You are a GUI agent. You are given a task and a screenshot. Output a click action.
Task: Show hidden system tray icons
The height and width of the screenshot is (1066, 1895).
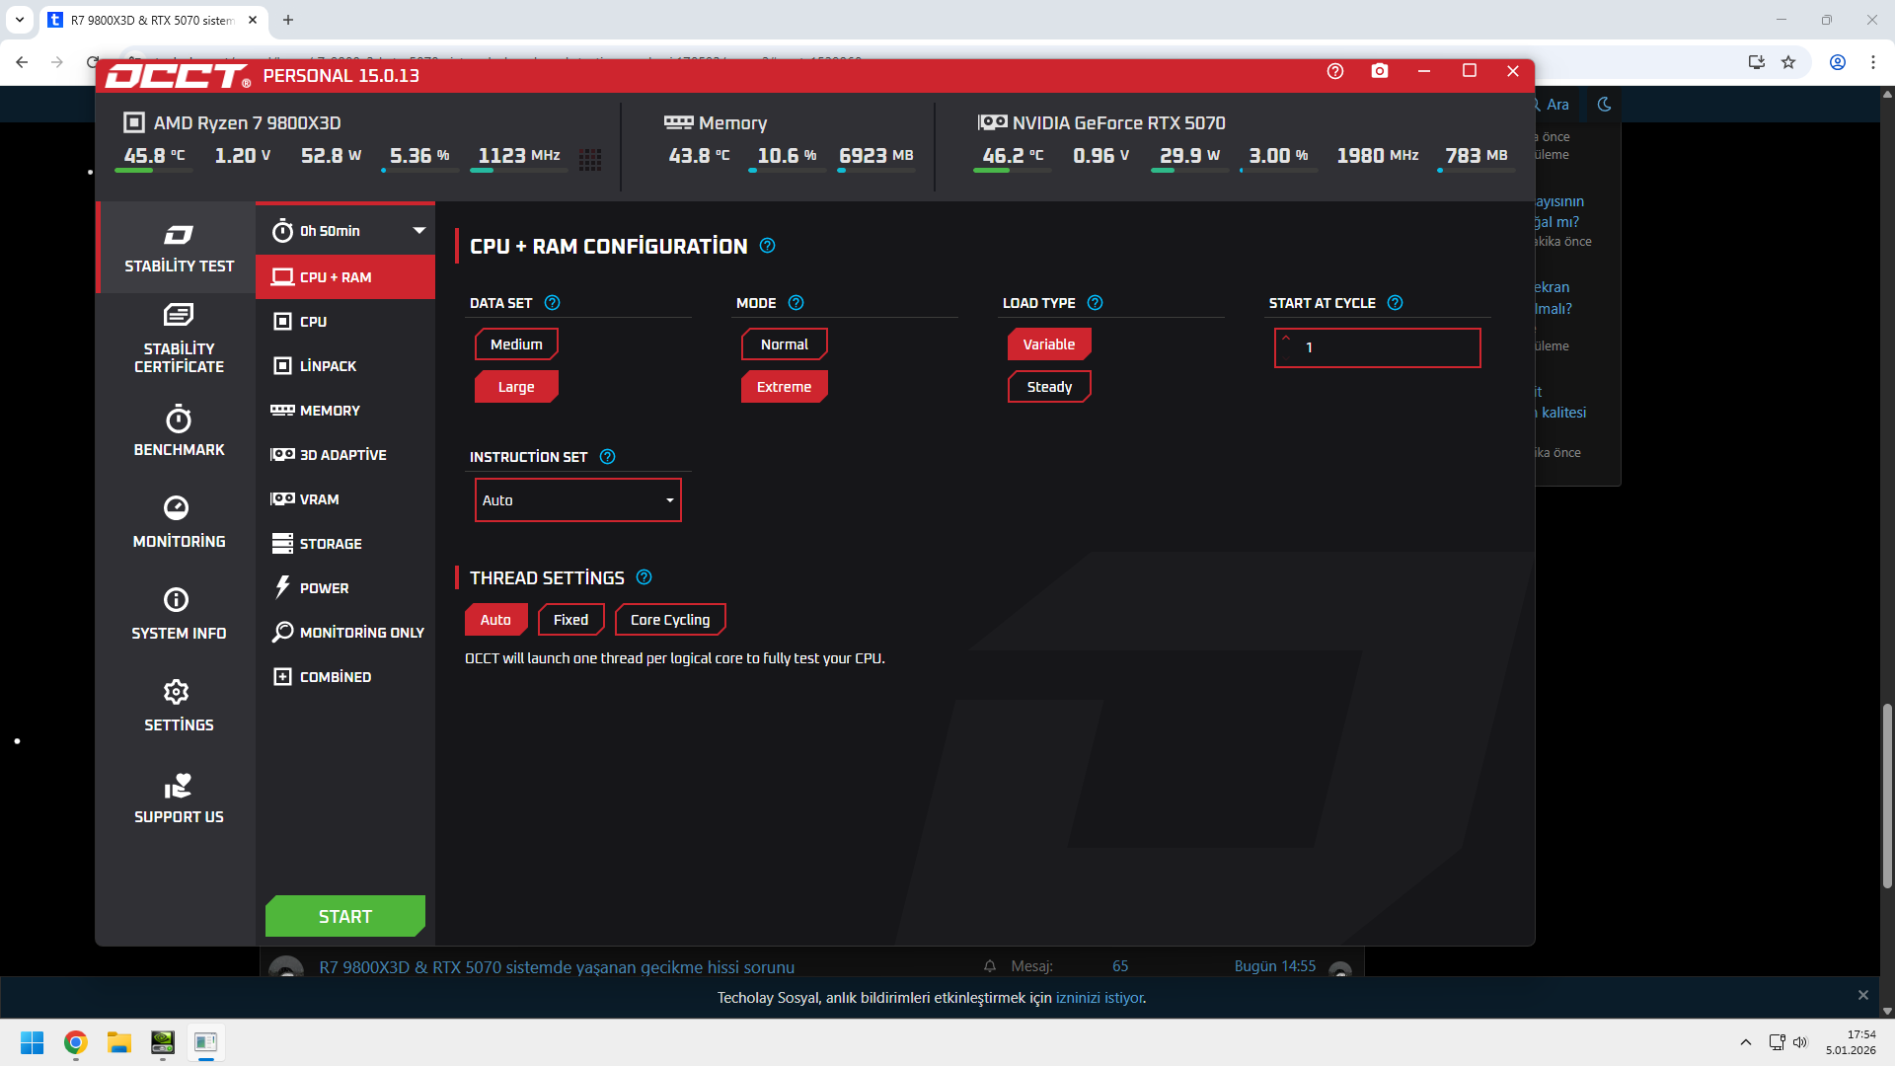click(1746, 1042)
